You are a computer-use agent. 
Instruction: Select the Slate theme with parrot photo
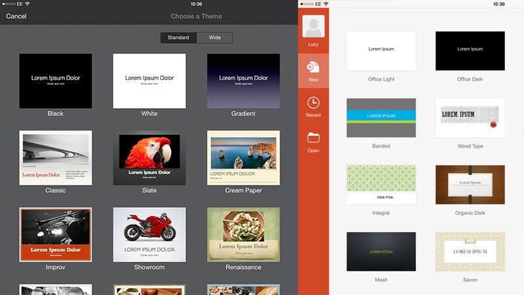coord(149,158)
